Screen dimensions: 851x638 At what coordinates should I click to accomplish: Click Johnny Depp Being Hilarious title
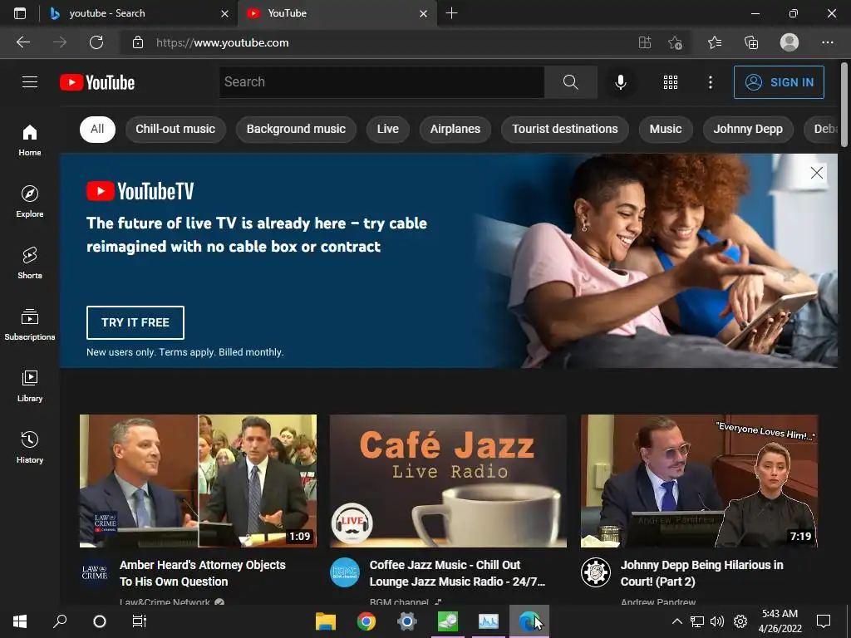click(701, 573)
